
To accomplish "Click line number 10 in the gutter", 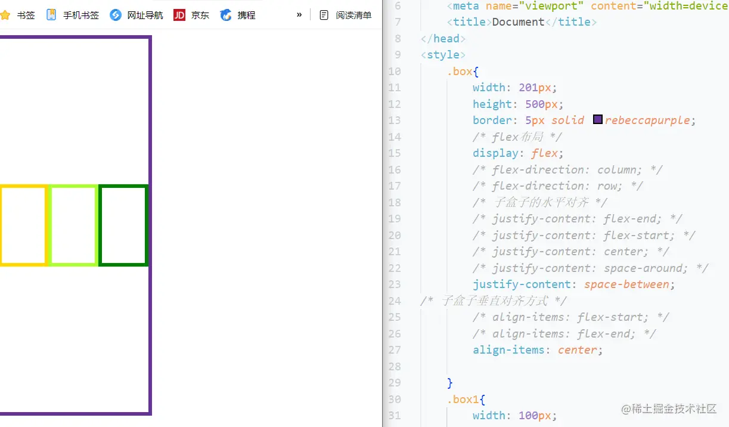I will pos(394,71).
